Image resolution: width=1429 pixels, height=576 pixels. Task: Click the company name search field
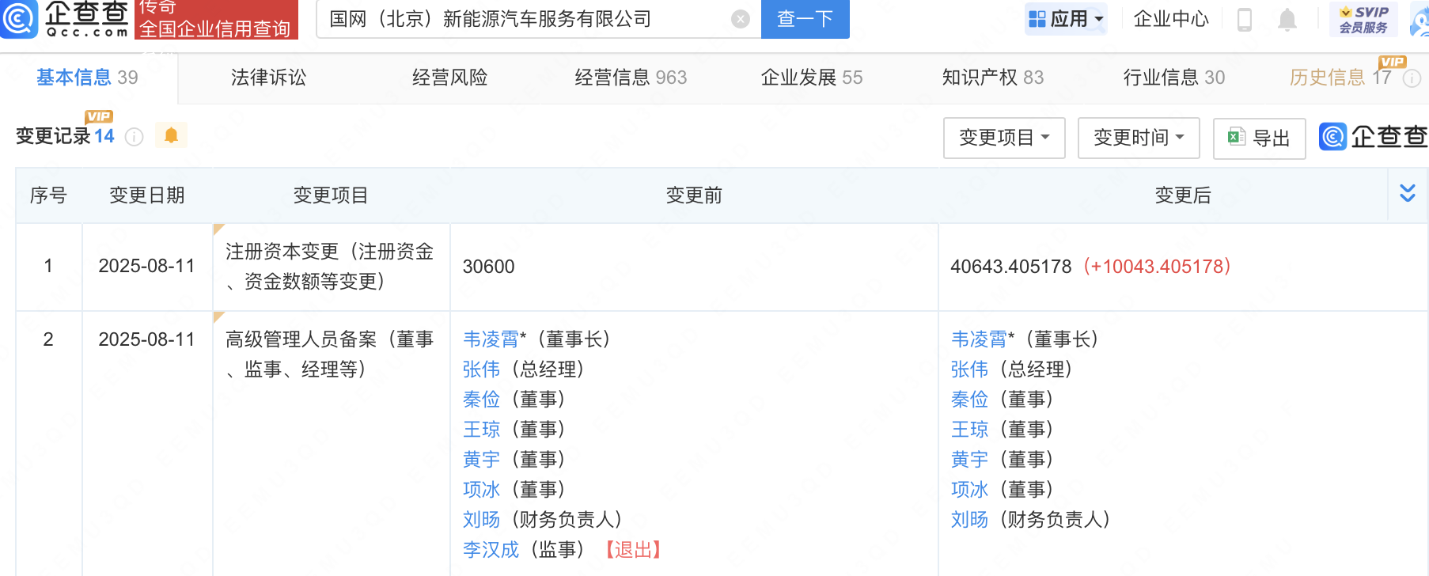522,19
